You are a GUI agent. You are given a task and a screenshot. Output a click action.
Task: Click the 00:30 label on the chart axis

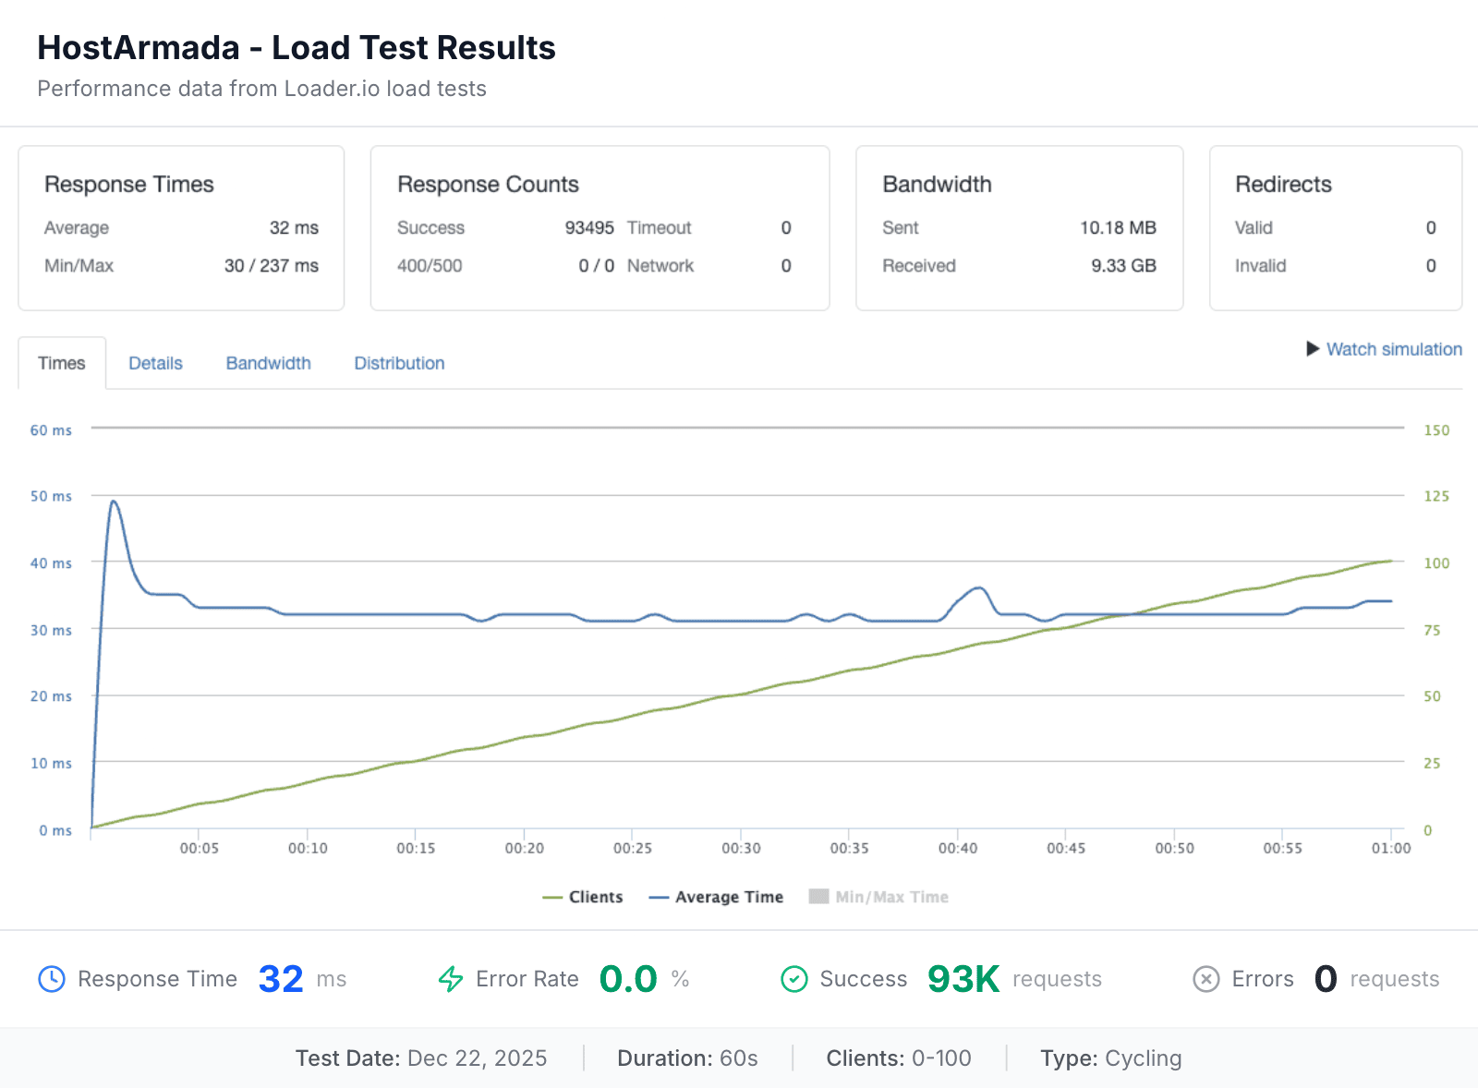coord(743,848)
